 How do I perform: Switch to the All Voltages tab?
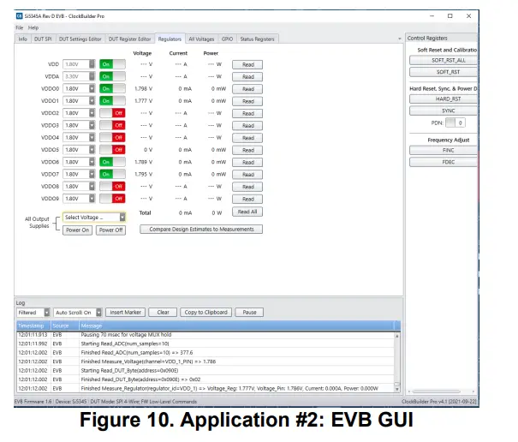201,39
